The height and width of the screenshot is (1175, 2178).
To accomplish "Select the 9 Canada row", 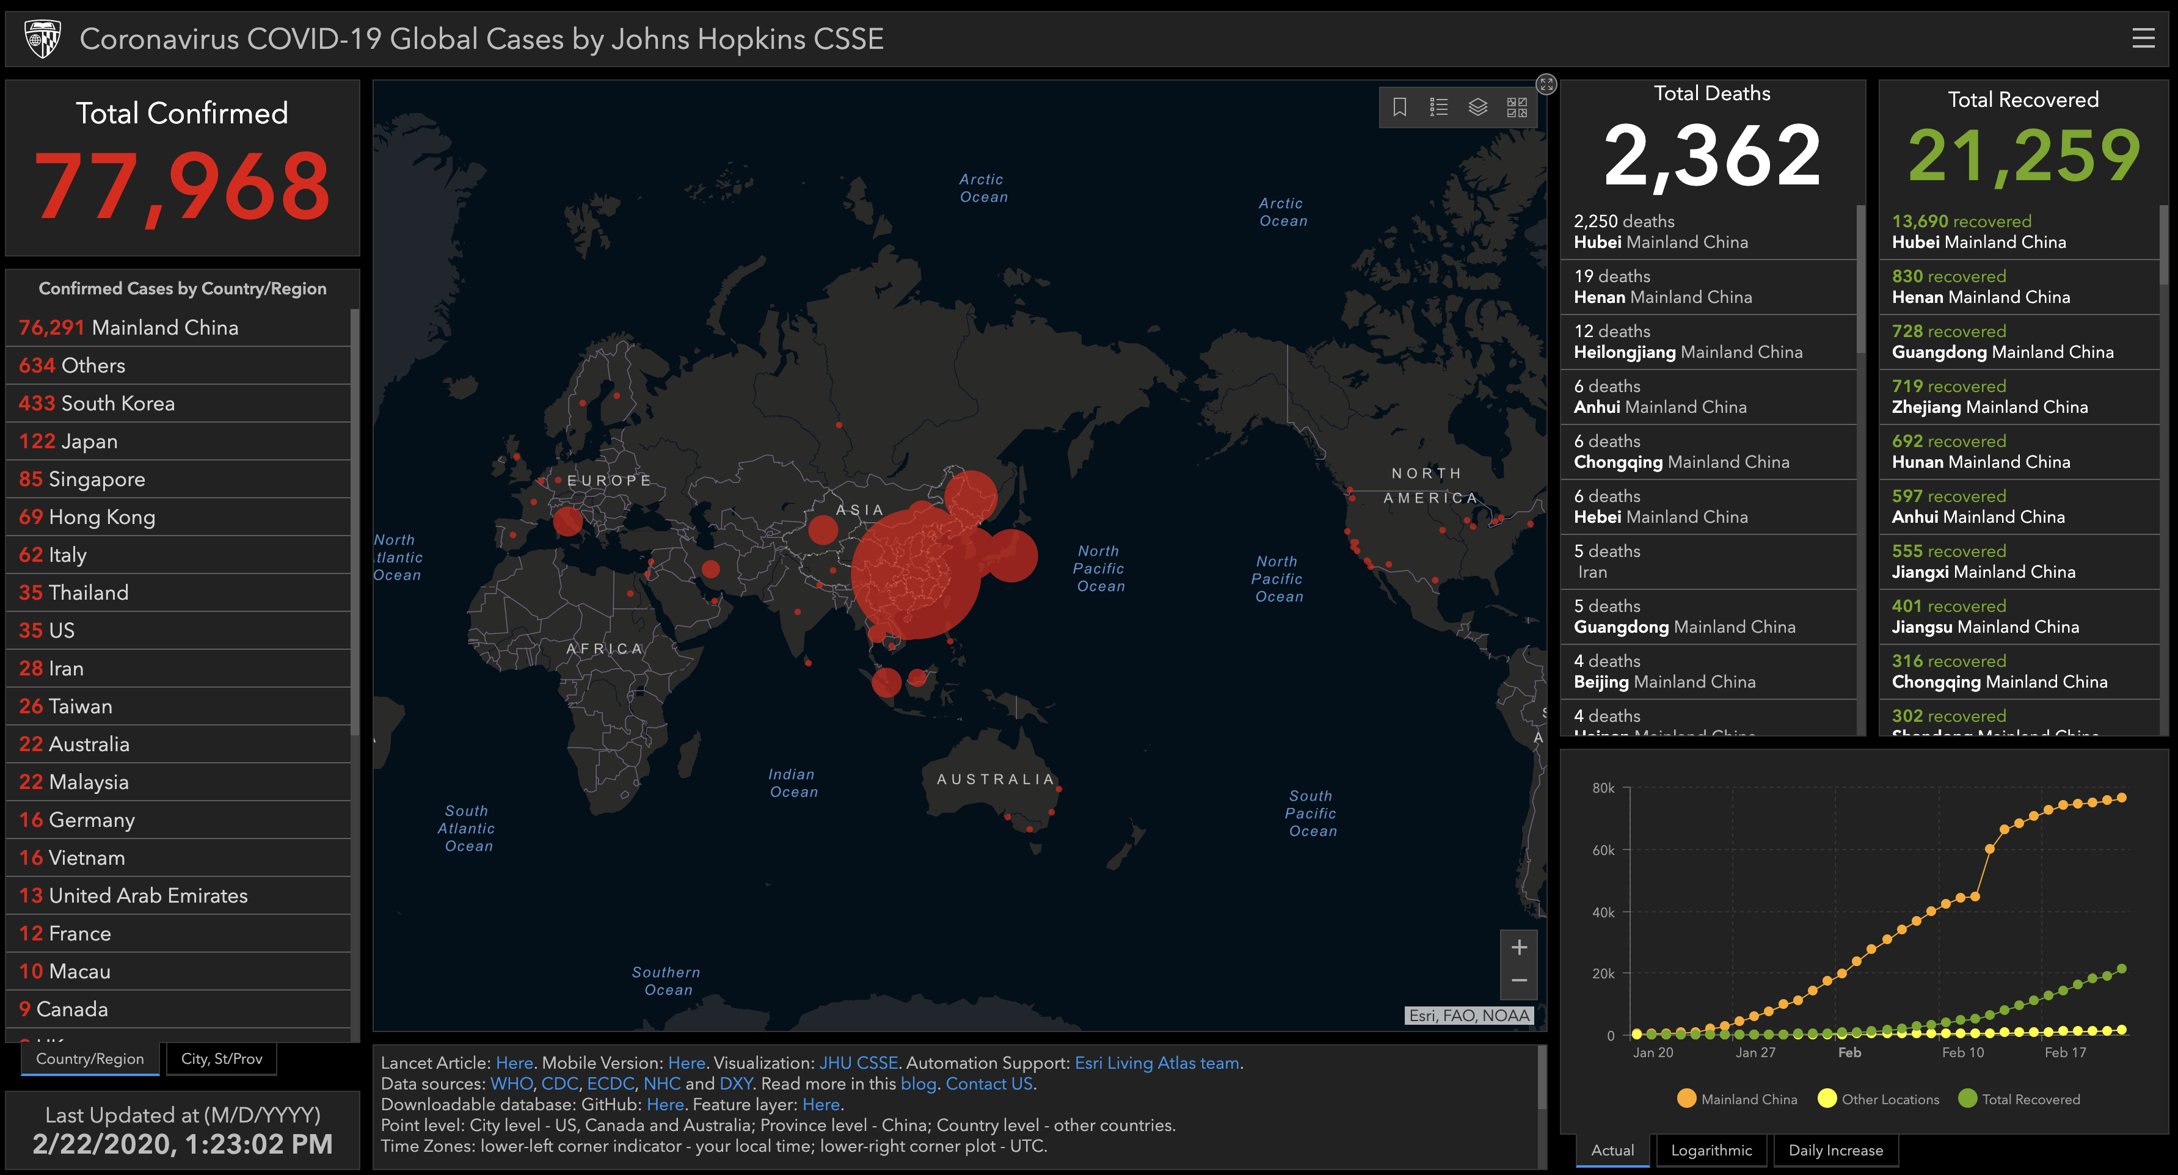I will (x=178, y=1009).
